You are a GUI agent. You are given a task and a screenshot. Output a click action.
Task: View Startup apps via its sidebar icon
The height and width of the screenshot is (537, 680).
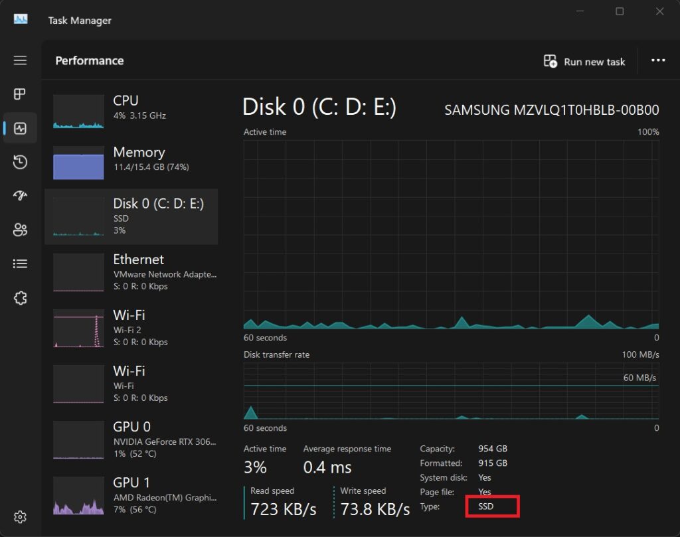tap(20, 196)
